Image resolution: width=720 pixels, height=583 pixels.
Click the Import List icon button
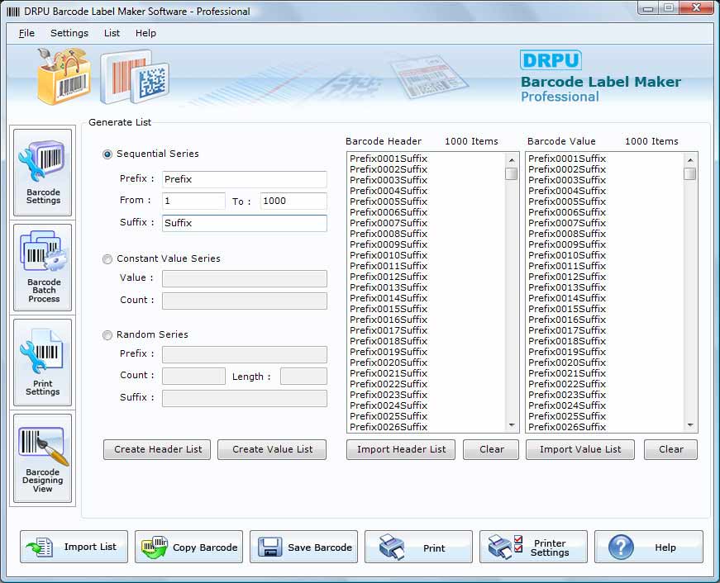click(x=74, y=547)
